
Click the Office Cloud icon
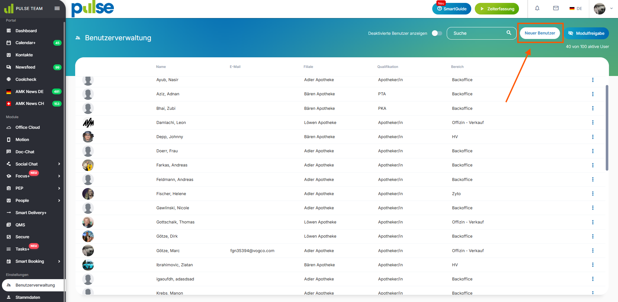coord(9,127)
